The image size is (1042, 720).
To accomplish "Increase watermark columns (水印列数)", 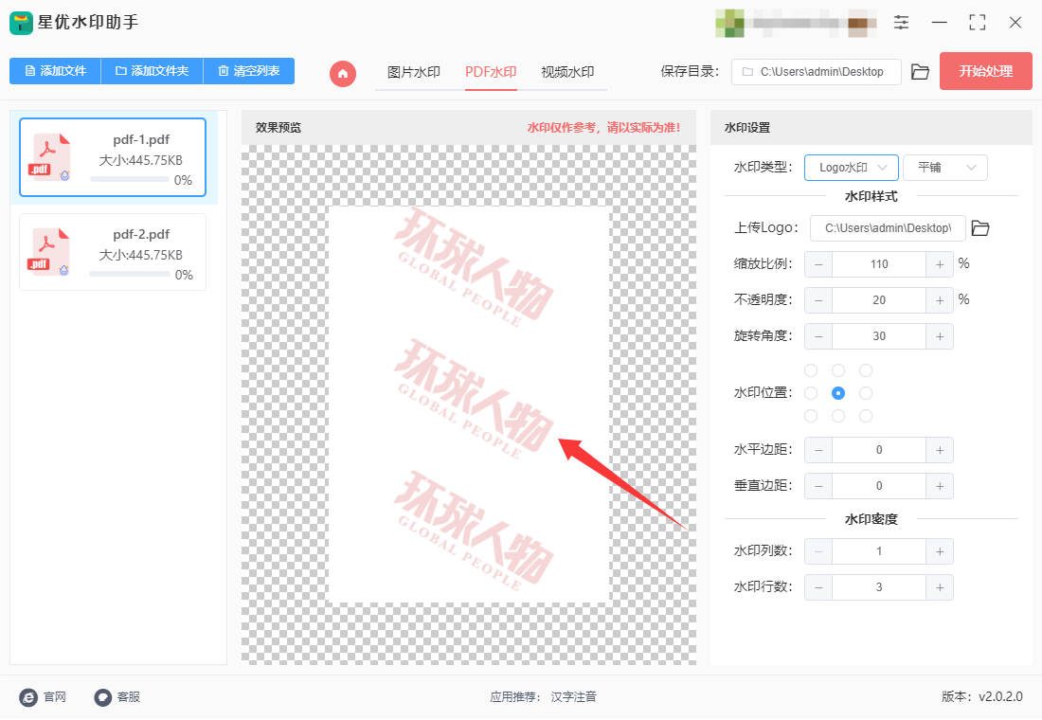I will point(940,551).
